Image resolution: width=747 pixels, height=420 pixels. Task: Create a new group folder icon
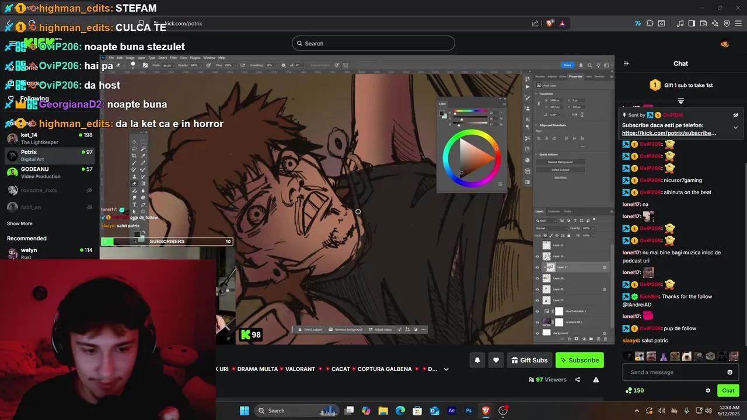pos(591,338)
